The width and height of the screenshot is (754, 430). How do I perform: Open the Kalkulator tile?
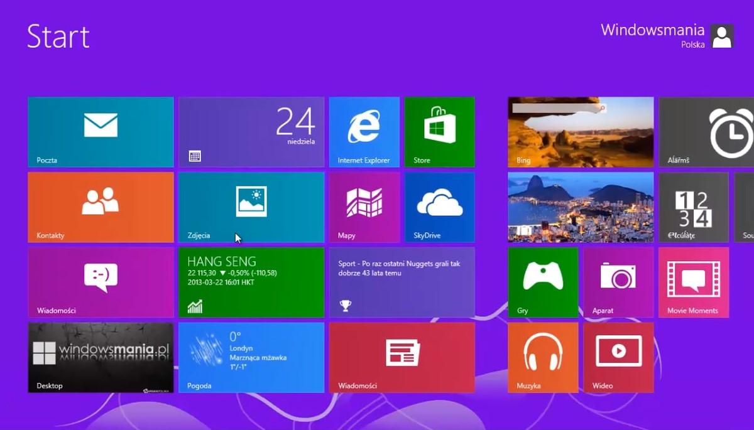(x=694, y=207)
